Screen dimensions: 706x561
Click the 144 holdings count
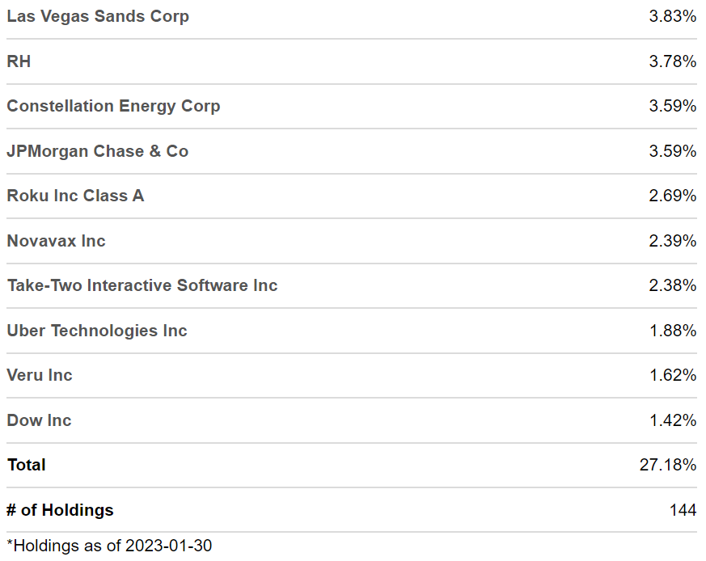pyautogui.click(x=683, y=510)
